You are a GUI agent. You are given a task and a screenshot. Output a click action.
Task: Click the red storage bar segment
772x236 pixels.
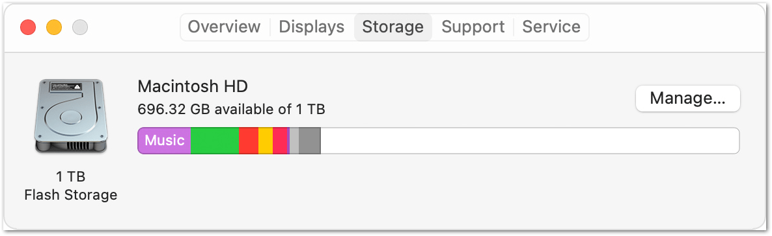[249, 141]
